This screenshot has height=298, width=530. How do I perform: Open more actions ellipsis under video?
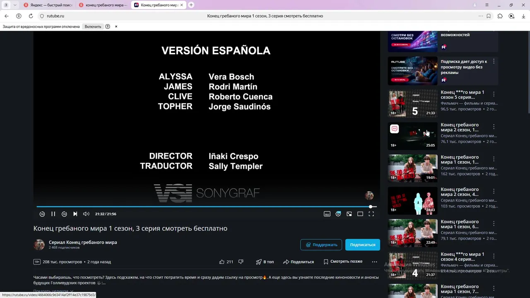click(375, 262)
